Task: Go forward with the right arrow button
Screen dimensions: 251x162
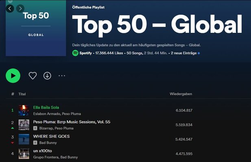Action: [x=20, y=9]
